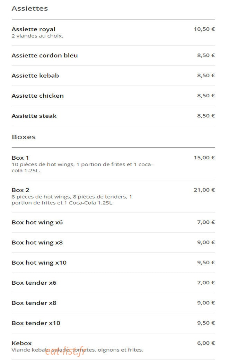The image size is (238, 364).
Task: Select Box tender x6
Action: tap(113, 283)
